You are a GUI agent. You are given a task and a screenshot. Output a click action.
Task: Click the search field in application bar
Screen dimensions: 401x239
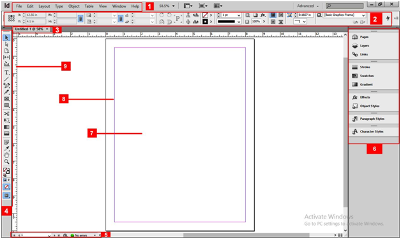click(345, 6)
